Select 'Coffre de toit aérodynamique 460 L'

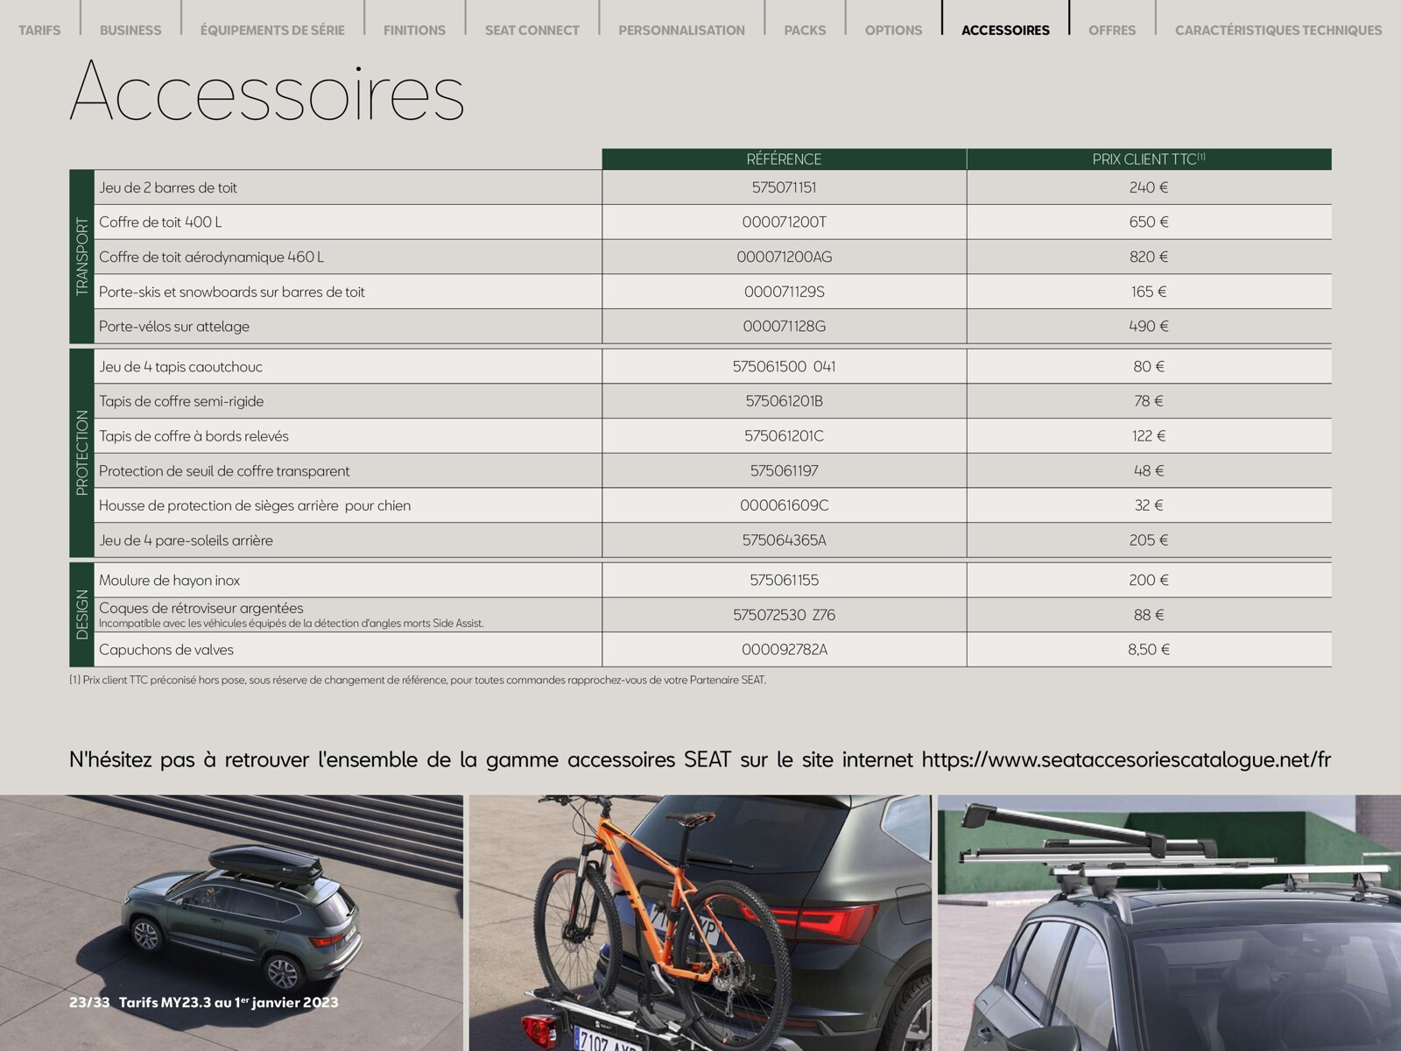pyautogui.click(x=211, y=257)
